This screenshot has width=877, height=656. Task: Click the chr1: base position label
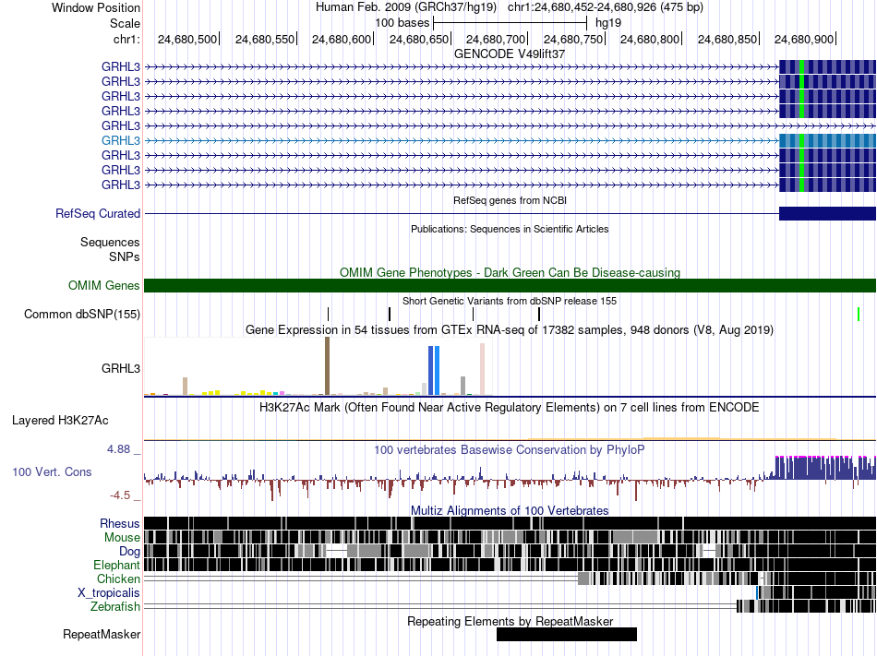point(126,39)
